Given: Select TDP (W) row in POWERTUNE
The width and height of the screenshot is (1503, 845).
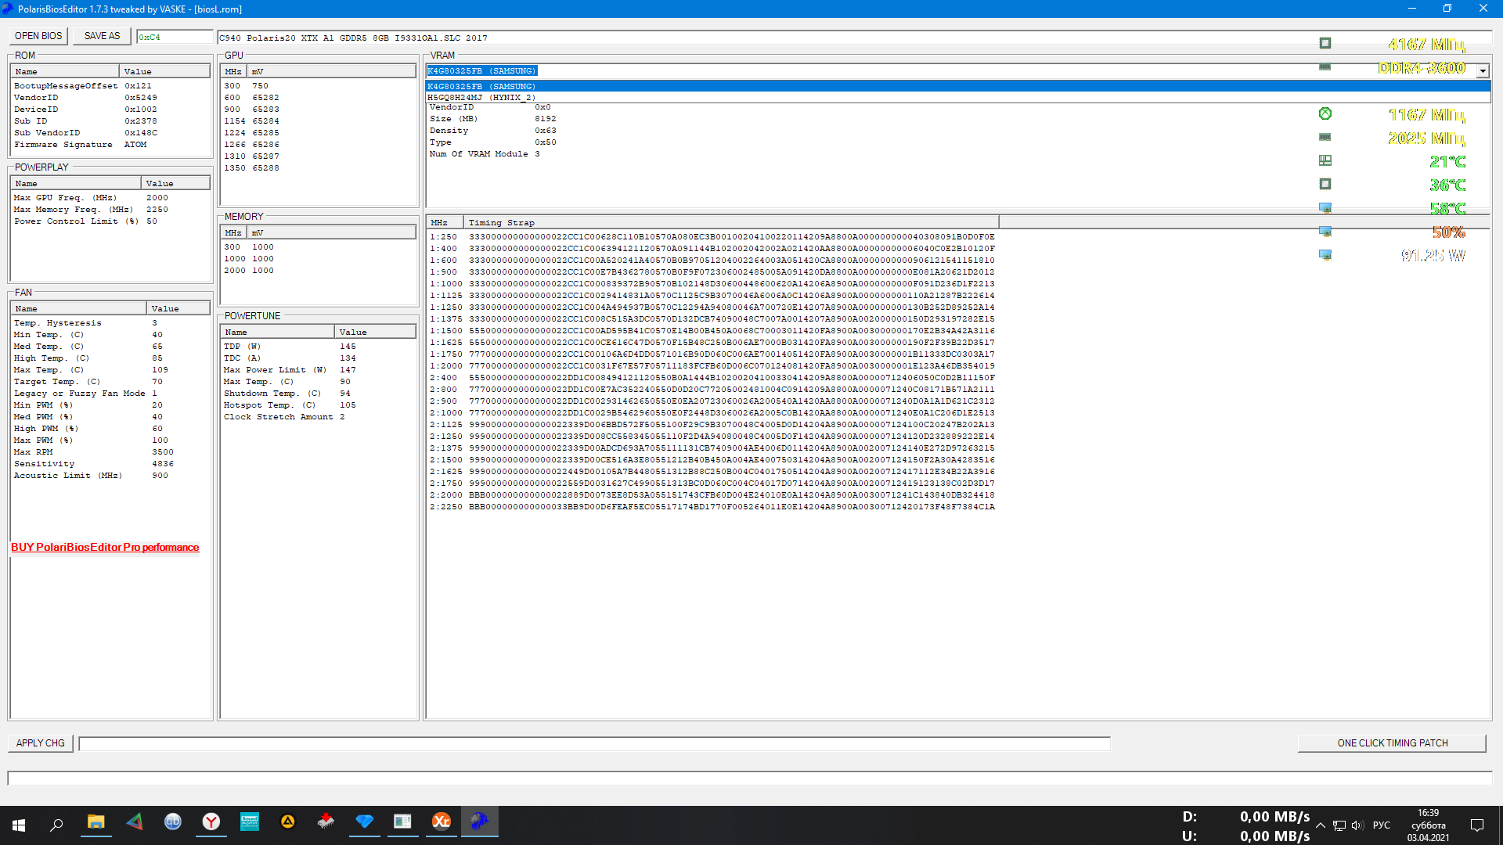Looking at the screenshot, I should coord(319,346).
